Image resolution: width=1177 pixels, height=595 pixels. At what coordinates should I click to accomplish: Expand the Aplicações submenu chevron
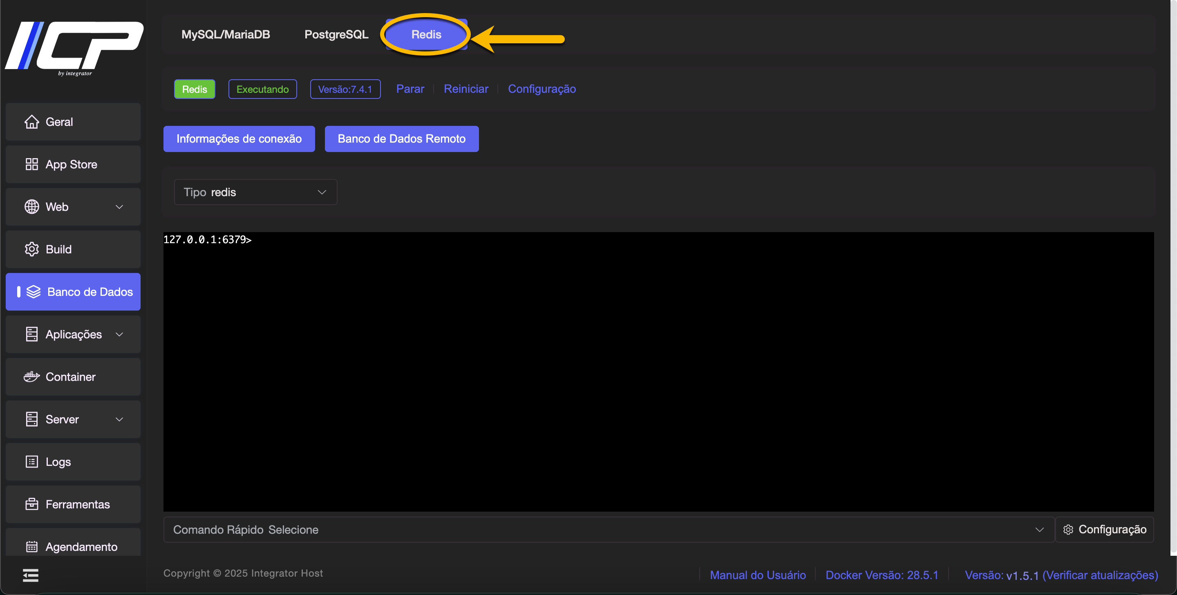point(119,334)
